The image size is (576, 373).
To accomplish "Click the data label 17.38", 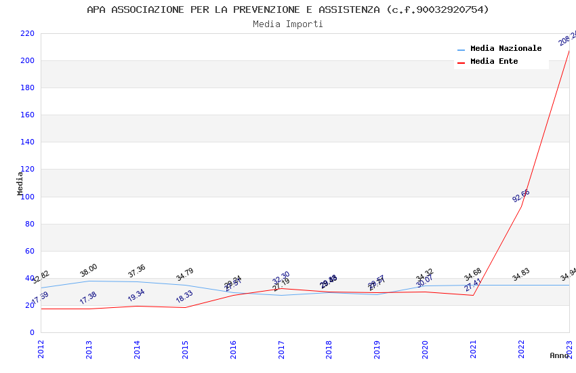I will pos(88,298).
